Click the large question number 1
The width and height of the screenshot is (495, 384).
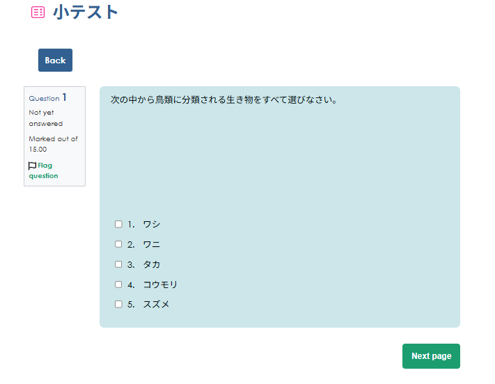click(x=65, y=97)
